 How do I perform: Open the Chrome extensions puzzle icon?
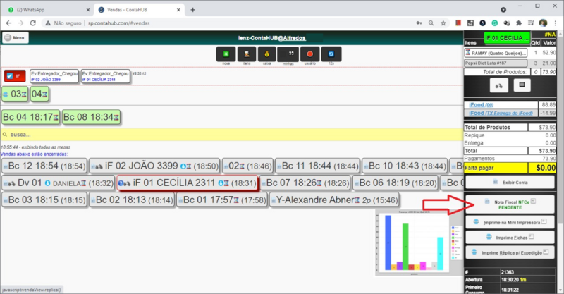coord(519,23)
